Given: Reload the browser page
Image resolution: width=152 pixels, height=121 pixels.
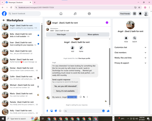Looking at the screenshot, I should [x=11, y=7].
